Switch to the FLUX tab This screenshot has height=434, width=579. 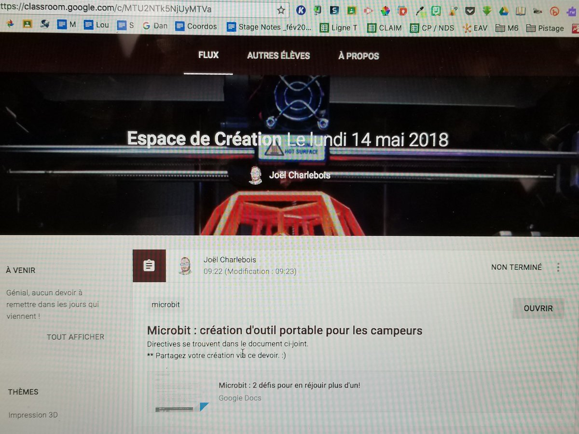click(208, 55)
